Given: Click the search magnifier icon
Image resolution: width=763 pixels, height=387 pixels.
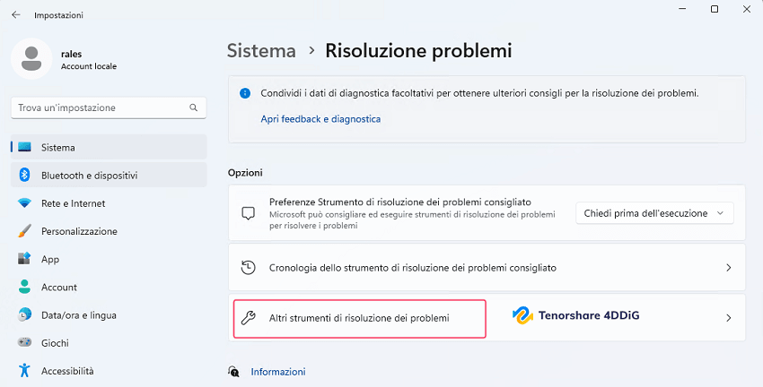Looking at the screenshot, I should (x=193, y=107).
